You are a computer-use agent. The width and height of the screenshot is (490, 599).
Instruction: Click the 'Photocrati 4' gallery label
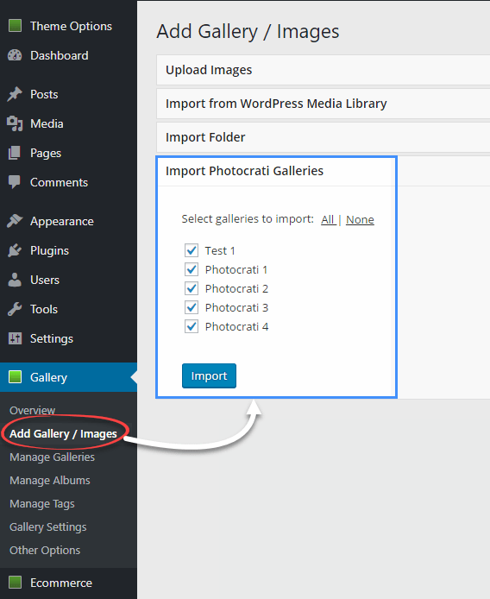(x=236, y=326)
